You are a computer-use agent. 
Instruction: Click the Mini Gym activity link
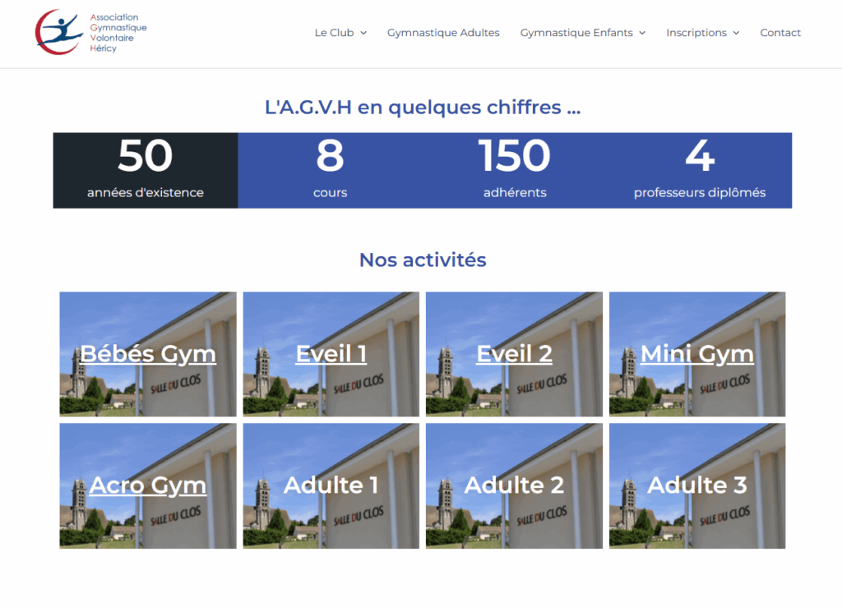(696, 354)
